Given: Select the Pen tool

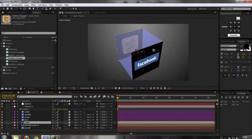Looking at the screenshot, I should tap(33, 9).
